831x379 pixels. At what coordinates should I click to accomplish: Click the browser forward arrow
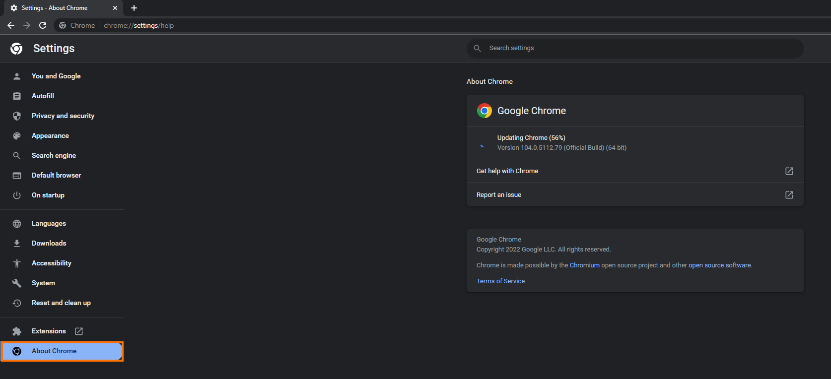click(x=27, y=25)
